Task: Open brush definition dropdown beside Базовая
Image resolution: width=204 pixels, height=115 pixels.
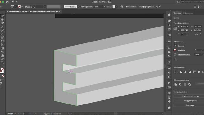Action: [78, 7]
